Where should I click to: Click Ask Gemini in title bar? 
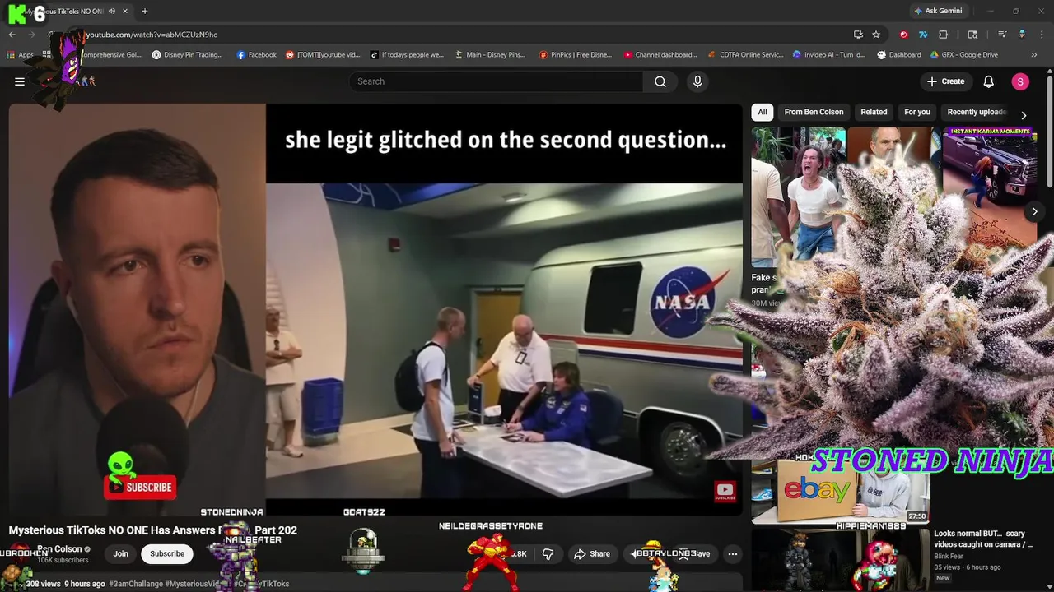coord(937,11)
